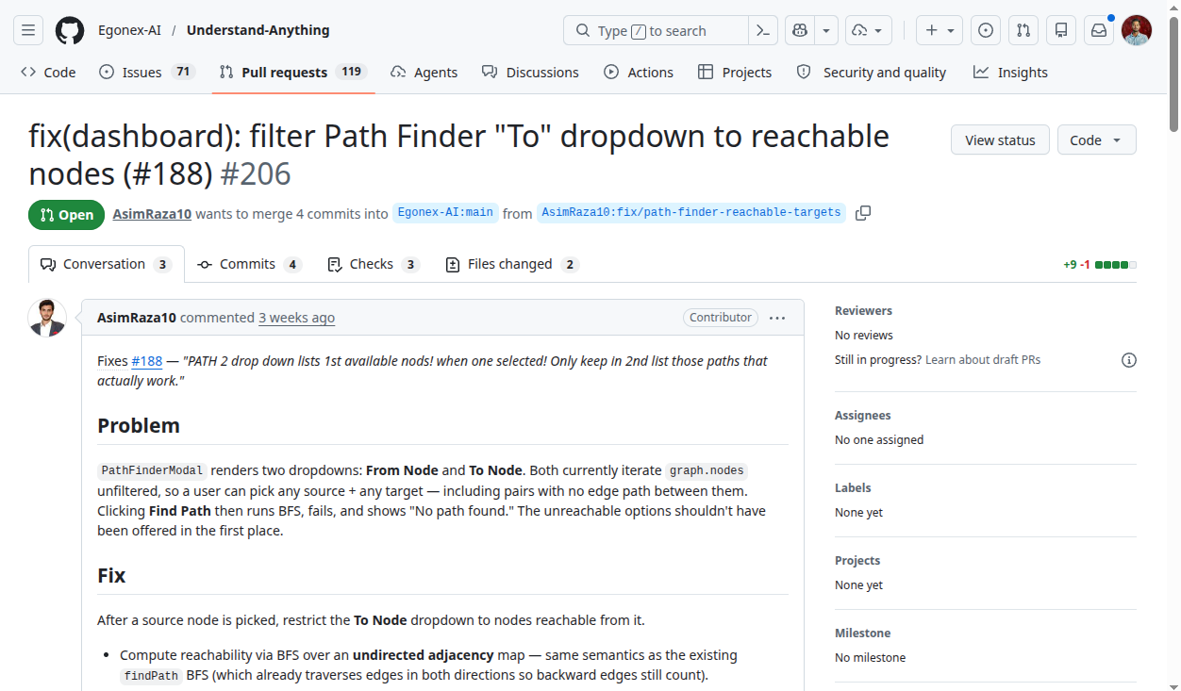Open AsimRaza10:fix/path-finder-reachable-targets branch link

[691, 213]
